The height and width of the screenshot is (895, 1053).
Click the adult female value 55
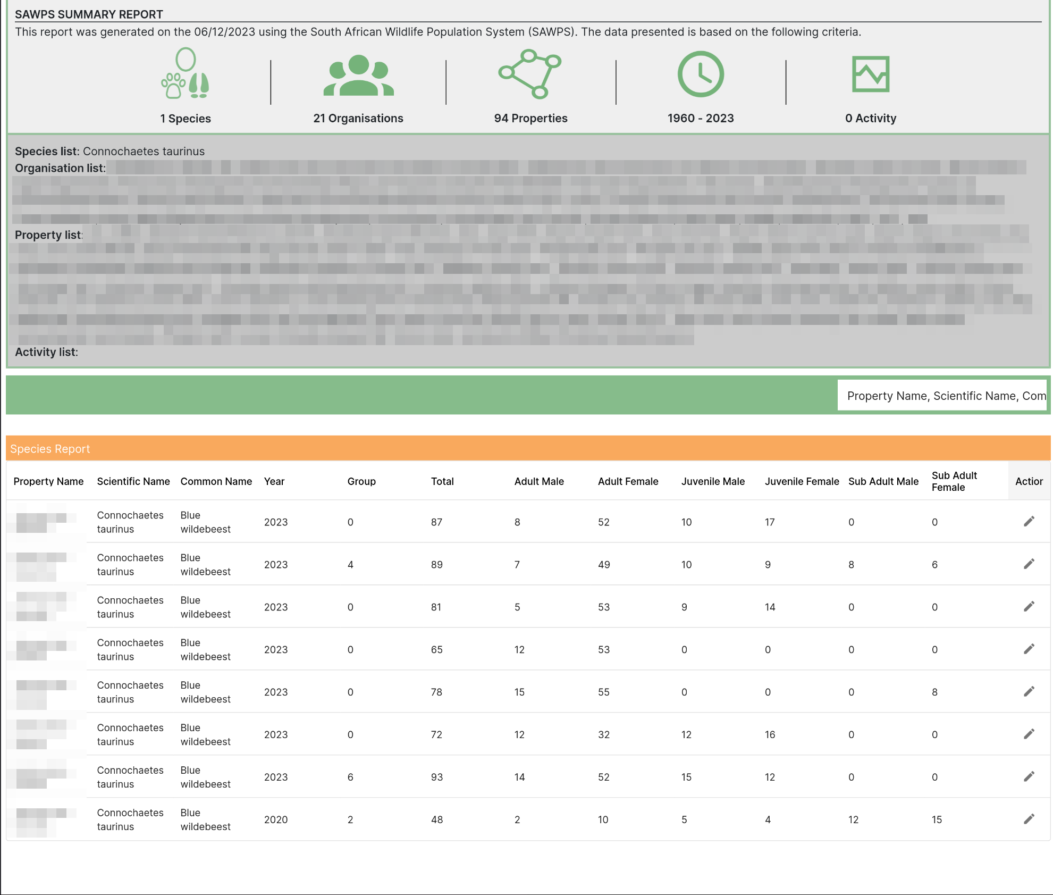tap(604, 692)
